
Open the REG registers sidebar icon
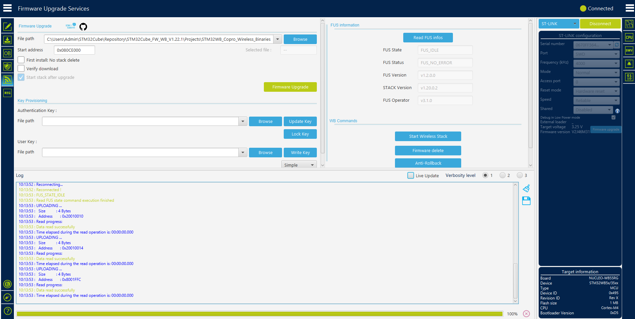point(7,93)
